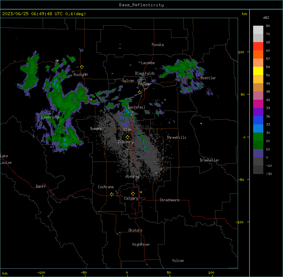Click the 65 value in dBZ legend

(x=268, y=42)
